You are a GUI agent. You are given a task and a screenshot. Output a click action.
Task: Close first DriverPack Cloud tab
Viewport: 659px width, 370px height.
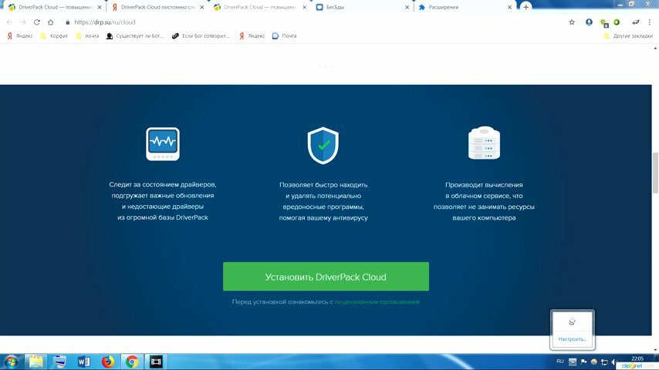100,7
